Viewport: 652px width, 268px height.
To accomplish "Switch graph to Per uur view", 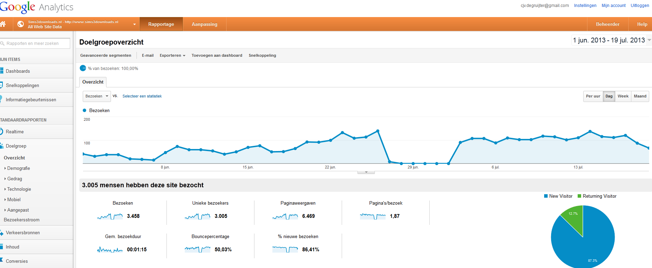I will coord(593,96).
